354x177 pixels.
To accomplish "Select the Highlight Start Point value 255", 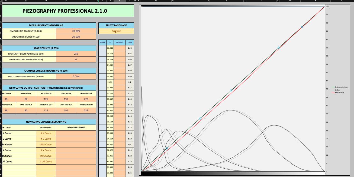I will [x=76, y=54].
